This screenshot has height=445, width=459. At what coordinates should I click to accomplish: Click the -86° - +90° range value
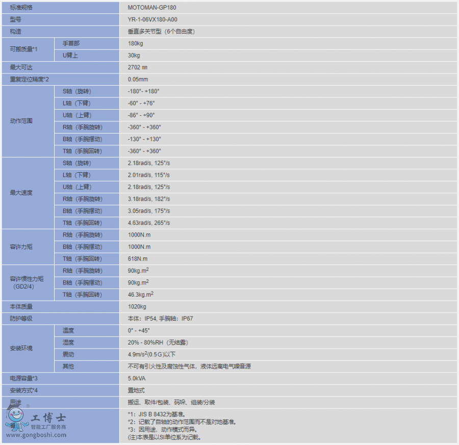(141, 116)
